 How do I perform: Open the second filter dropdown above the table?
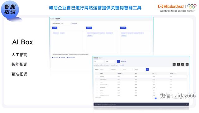(x=116, y=69)
